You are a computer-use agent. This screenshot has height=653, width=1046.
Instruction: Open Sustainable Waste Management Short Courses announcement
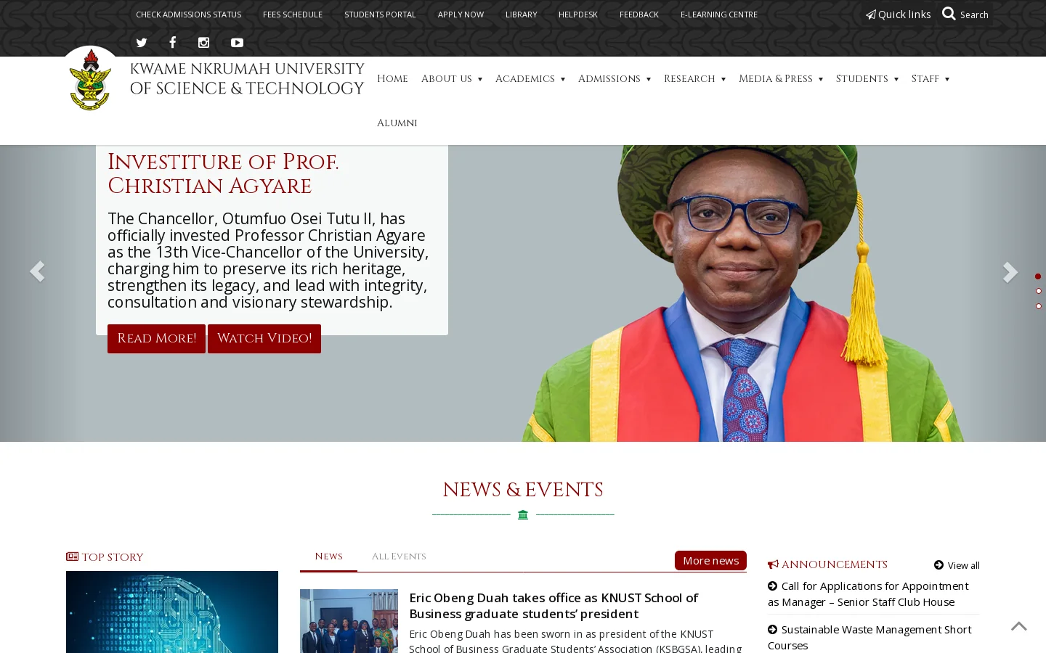click(869, 637)
